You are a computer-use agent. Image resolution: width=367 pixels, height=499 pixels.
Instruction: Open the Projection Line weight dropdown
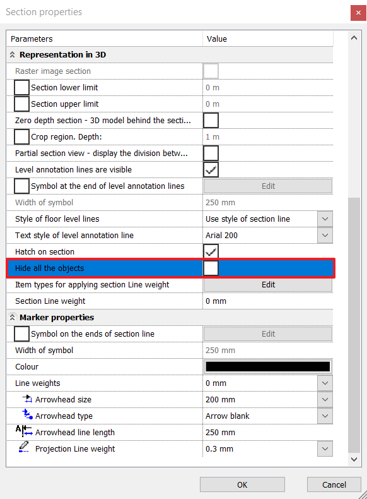tap(325, 448)
